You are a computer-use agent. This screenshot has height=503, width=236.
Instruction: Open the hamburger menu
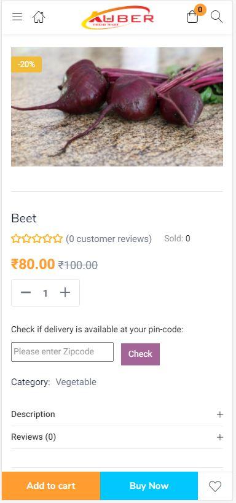tap(17, 17)
